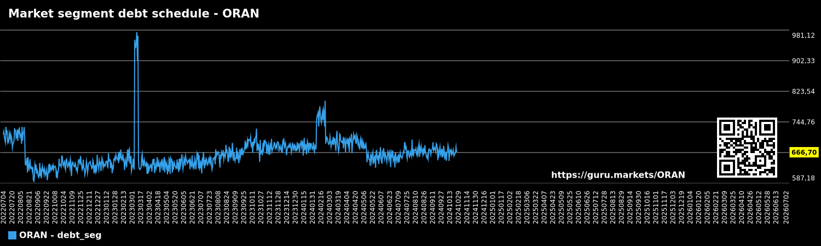Click the 20250914 date label on the x-axis
The image size is (821, 246).
coord(630,207)
